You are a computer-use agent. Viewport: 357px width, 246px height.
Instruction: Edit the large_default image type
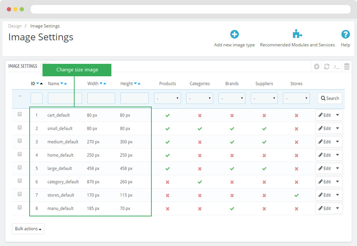point(325,168)
